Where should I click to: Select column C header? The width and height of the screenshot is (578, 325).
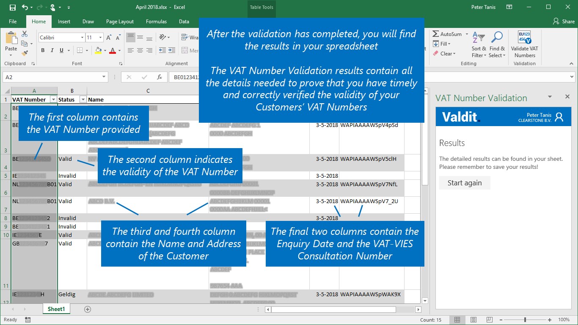pos(148,91)
